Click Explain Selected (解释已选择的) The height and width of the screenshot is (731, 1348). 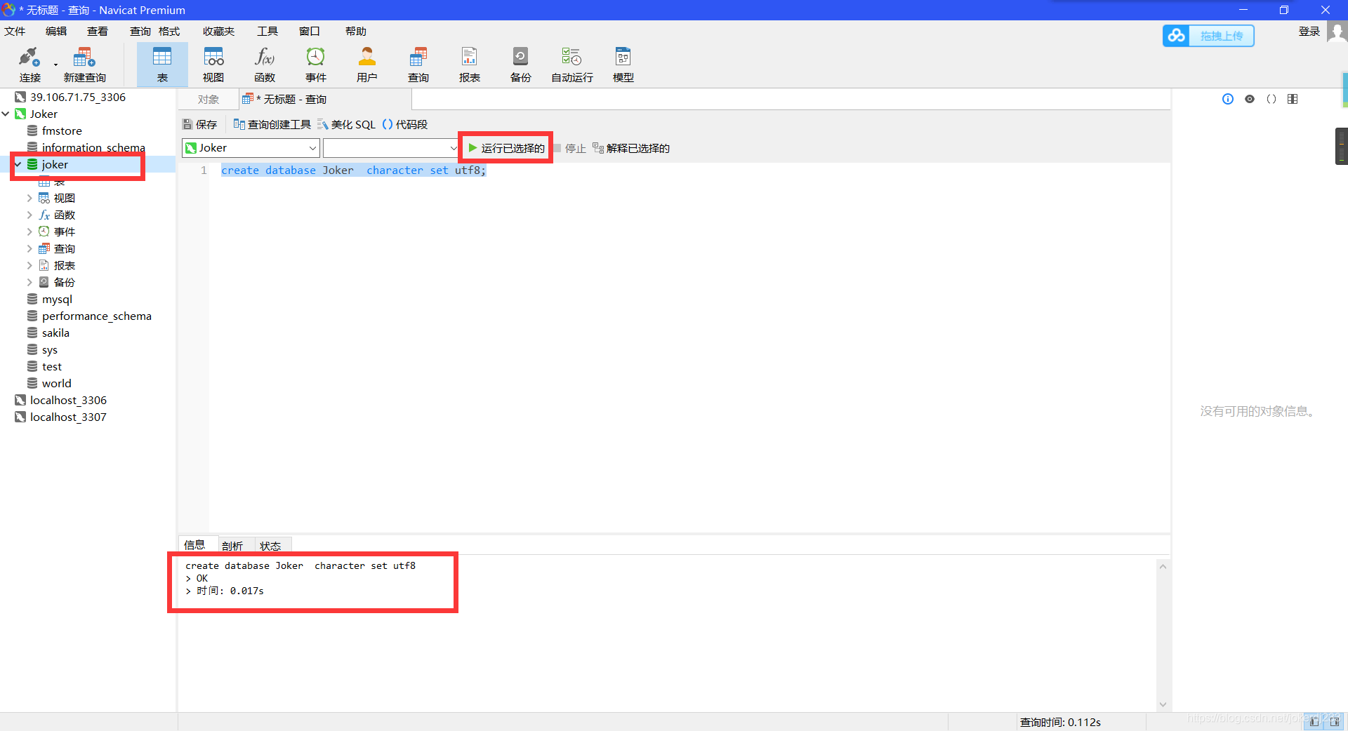631,149
